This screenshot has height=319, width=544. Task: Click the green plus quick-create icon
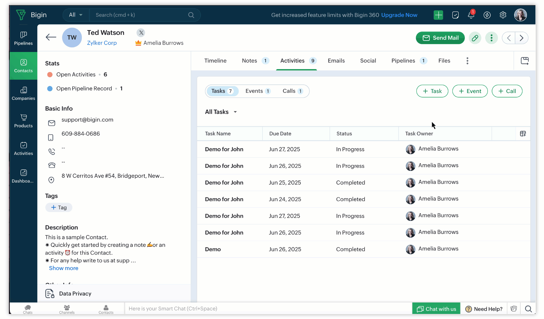click(439, 15)
